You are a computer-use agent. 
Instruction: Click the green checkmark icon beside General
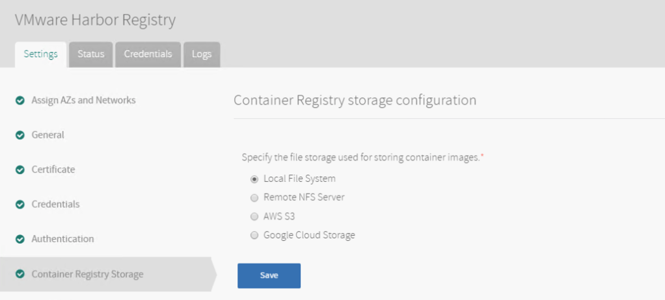(20, 135)
